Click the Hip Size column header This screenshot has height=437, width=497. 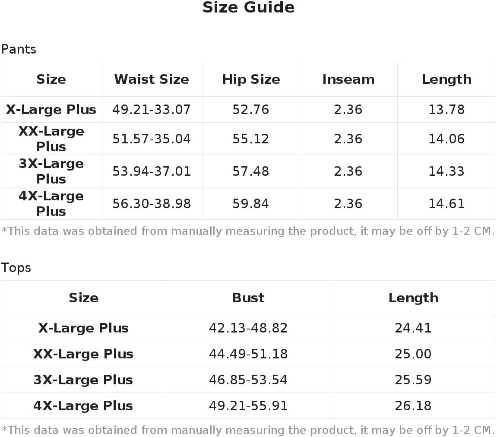coord(251,79)
